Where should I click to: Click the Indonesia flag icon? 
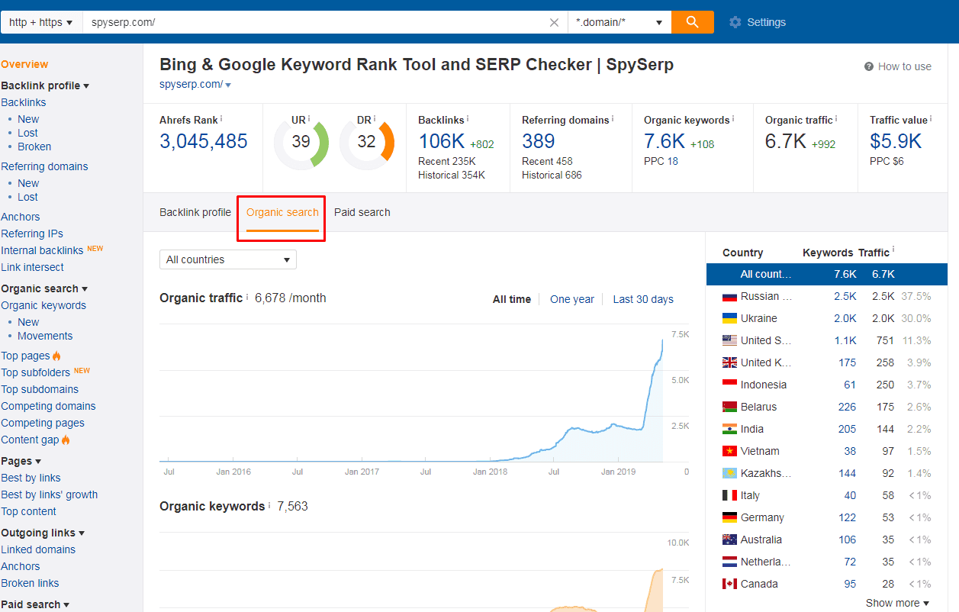coord(729,385)
